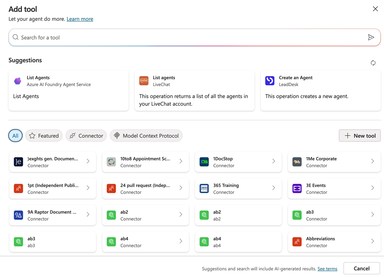Filter by Connector type
384x277 pixels.
pyautogui.click(x=86, y=136)
